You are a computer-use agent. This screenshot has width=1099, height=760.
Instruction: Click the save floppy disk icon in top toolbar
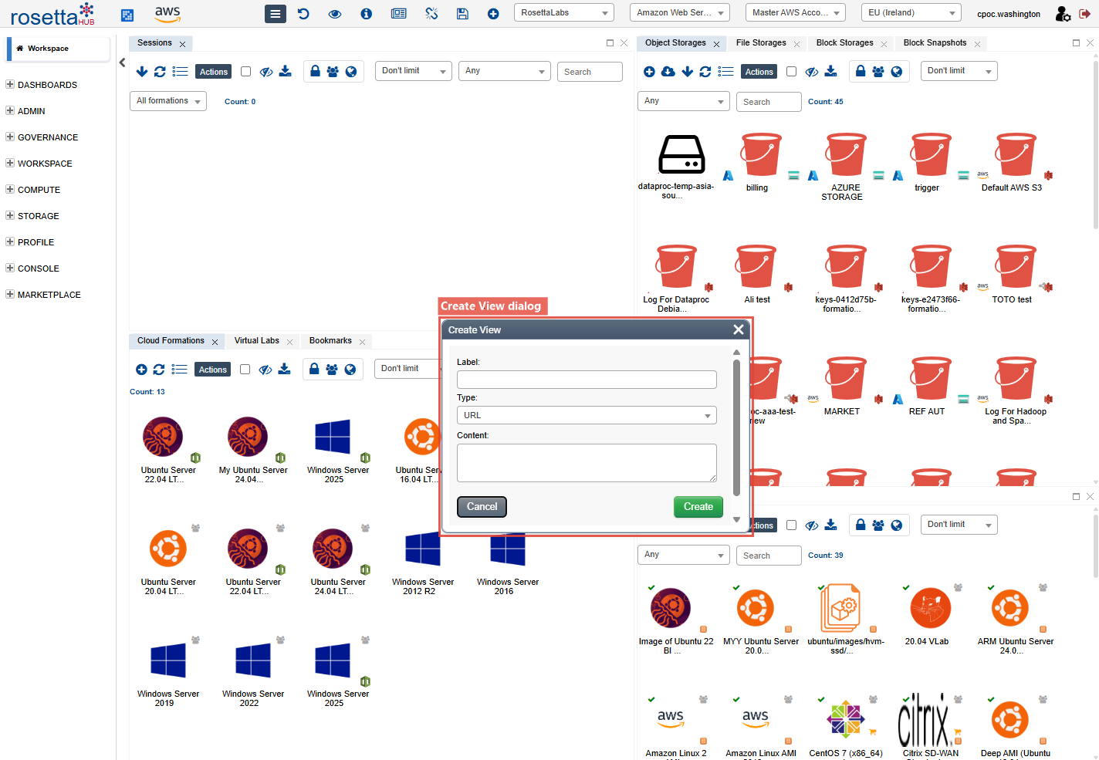coord(462,13)
